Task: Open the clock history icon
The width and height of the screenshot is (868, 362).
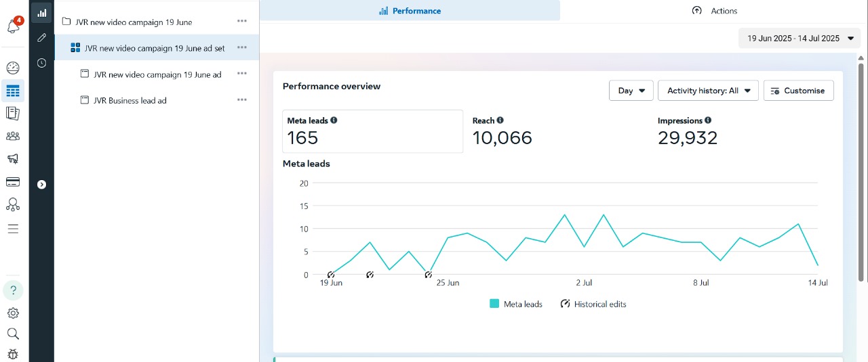Action: (x=41, y=63)
